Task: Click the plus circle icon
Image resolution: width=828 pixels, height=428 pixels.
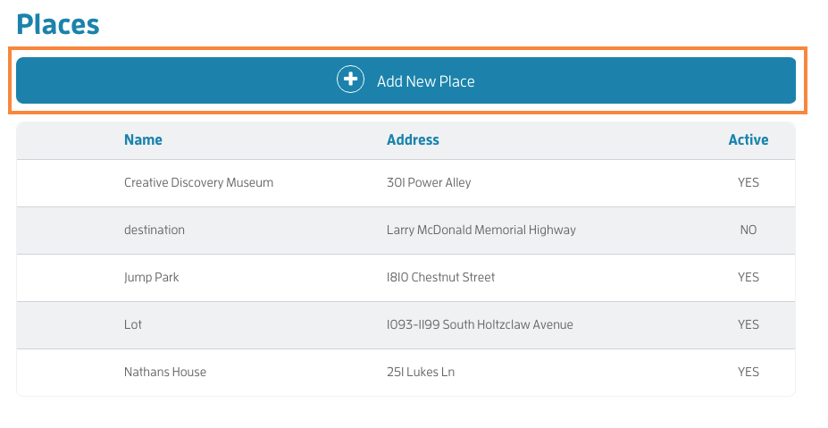Action: 351,80
